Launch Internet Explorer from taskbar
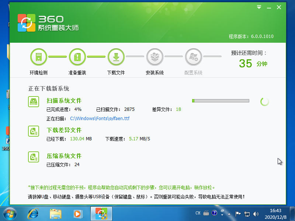Viewport: 295px width, 221px height. [x=33, y=214]
